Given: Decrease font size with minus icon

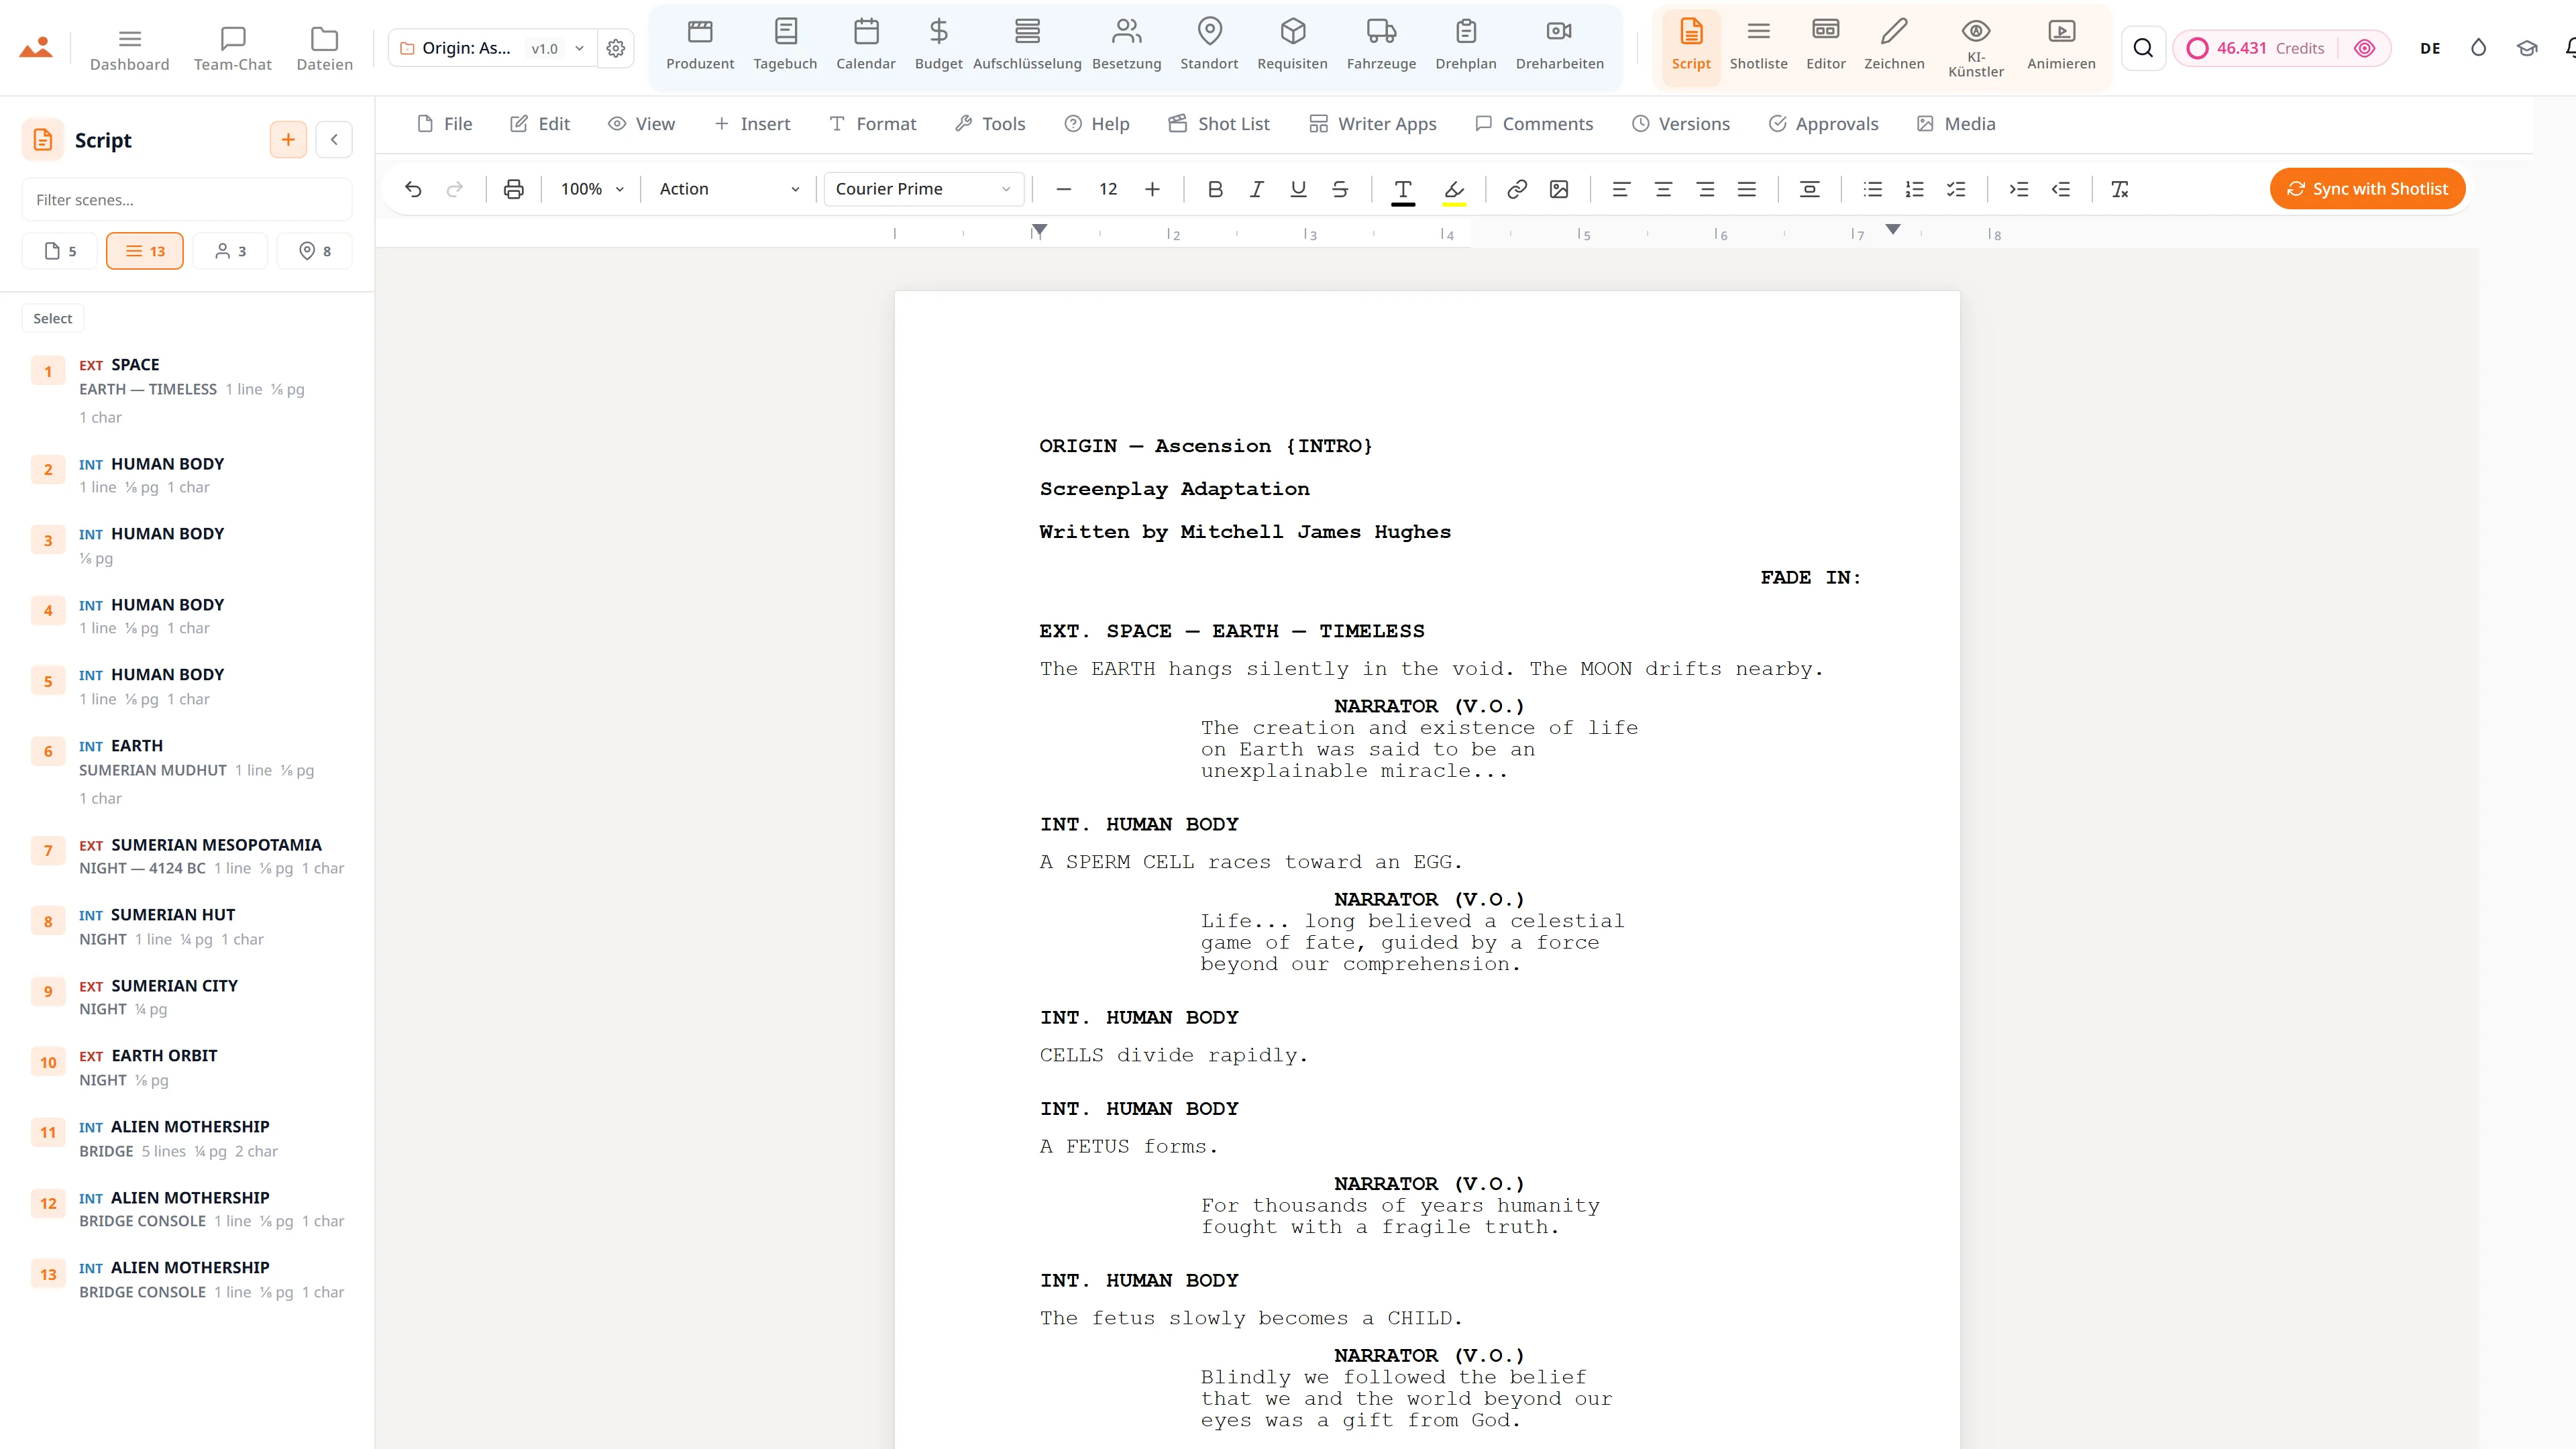Looking at the screenshot, I should pyautogui.click(x=1064, y=189).
